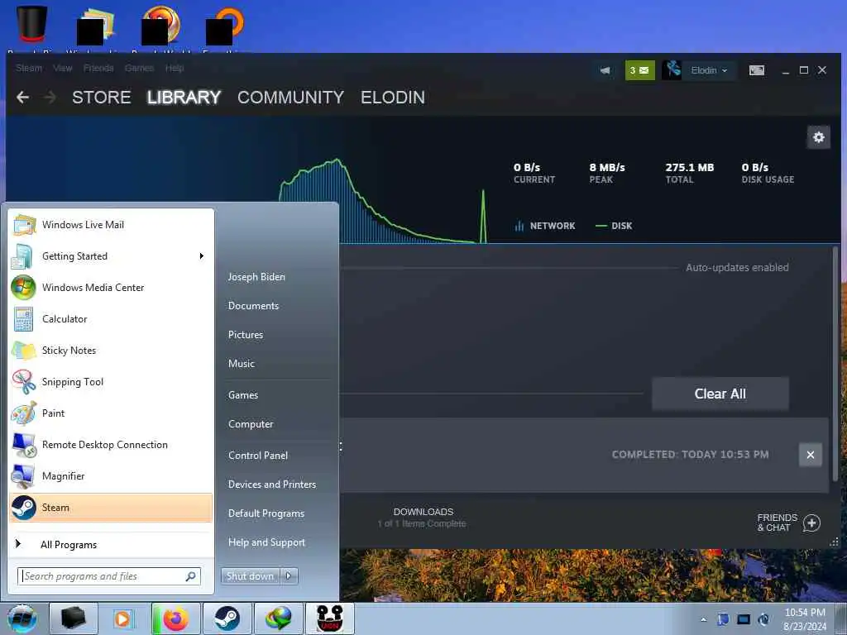Viewport: 847px width, 635px height.
Task: Click the Shut down button
Action: click(x=251, y=576)
